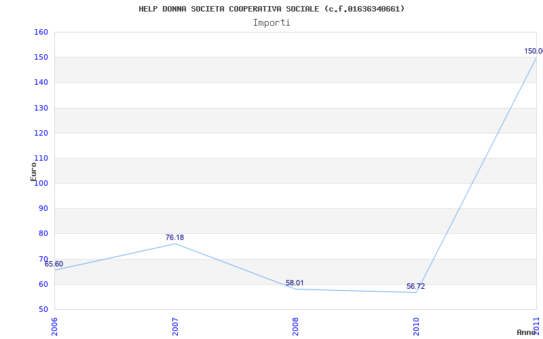This screenshot has width=543, height=339.
Task: Click the 60 y-axis tick label
Action: coord(43,284)
